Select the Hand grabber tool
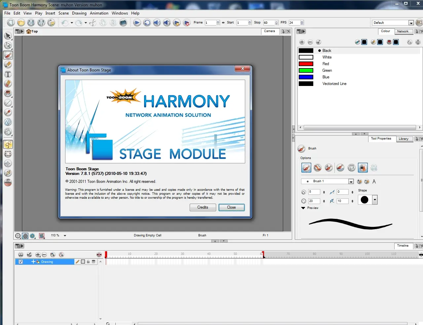Image resolution: width=423 pixels, height=325 pixels. pos(8,132)
